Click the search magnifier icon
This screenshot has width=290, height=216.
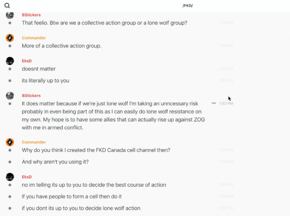(7, 5)
